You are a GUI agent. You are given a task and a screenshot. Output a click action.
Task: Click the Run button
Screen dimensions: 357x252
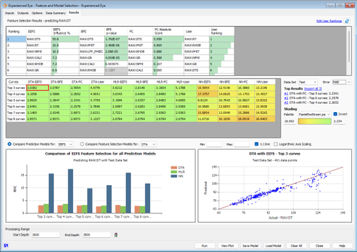(204, 245)
